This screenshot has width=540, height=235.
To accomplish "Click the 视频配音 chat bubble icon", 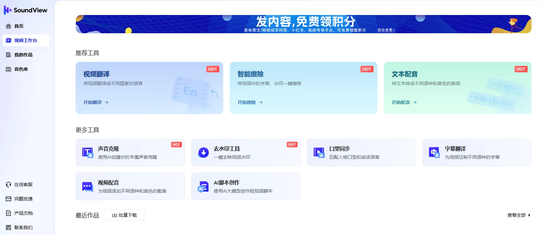I will pyautogui.click(x=87, y=187).
